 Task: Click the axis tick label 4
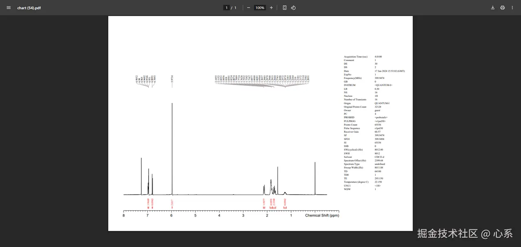219,215
